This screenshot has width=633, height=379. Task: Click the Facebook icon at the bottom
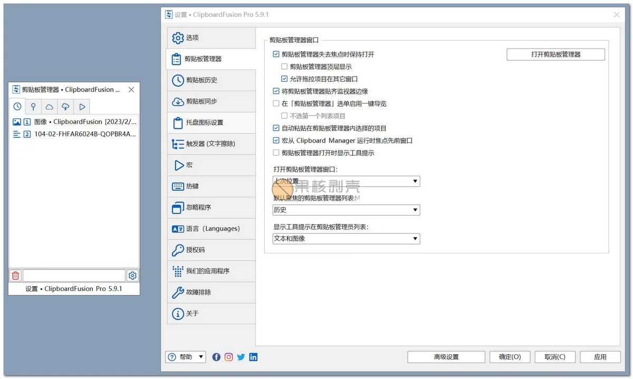click(216, 357)
